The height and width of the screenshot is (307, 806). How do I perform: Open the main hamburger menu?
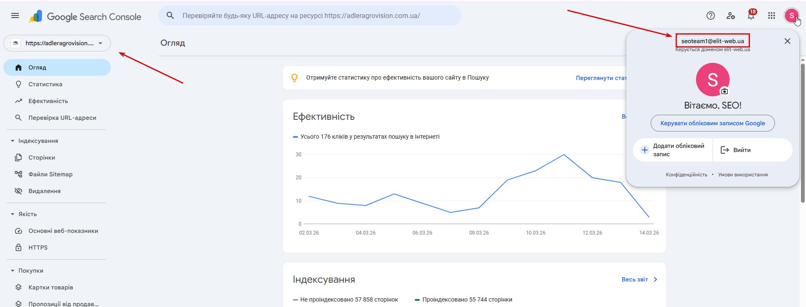coord(15,15)
